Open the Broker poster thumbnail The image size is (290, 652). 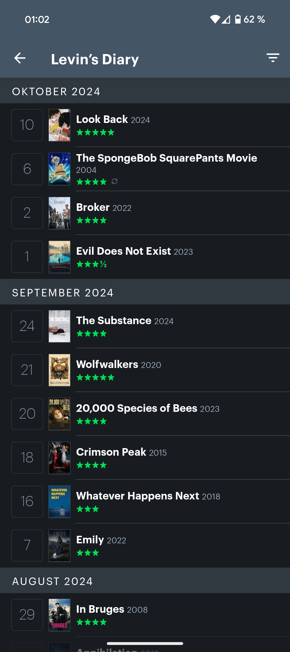(59, 213)
